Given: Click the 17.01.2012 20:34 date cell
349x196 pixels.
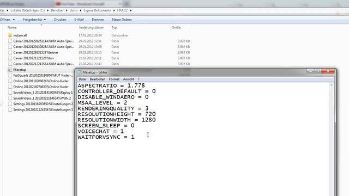Looking at the screenshot, I should tap(90, 35).
